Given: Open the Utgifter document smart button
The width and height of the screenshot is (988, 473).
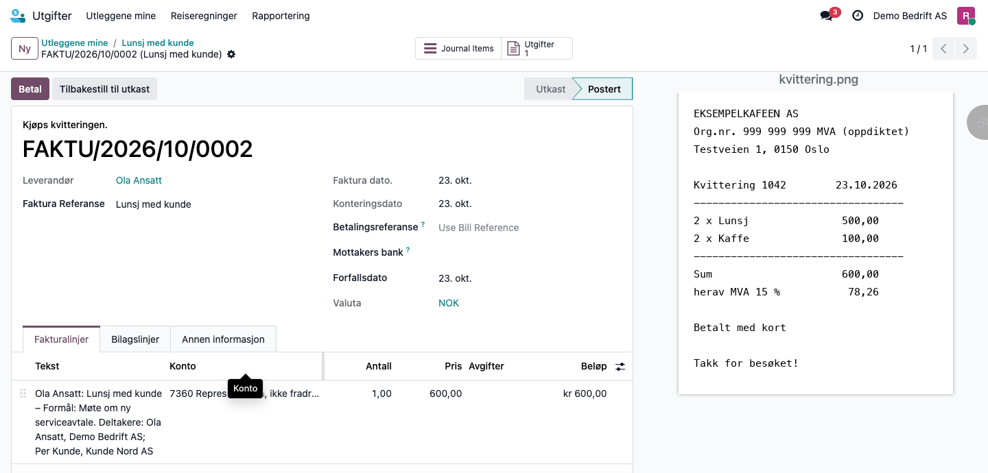Looking at the screenshot, I should (x=537, y=49).
